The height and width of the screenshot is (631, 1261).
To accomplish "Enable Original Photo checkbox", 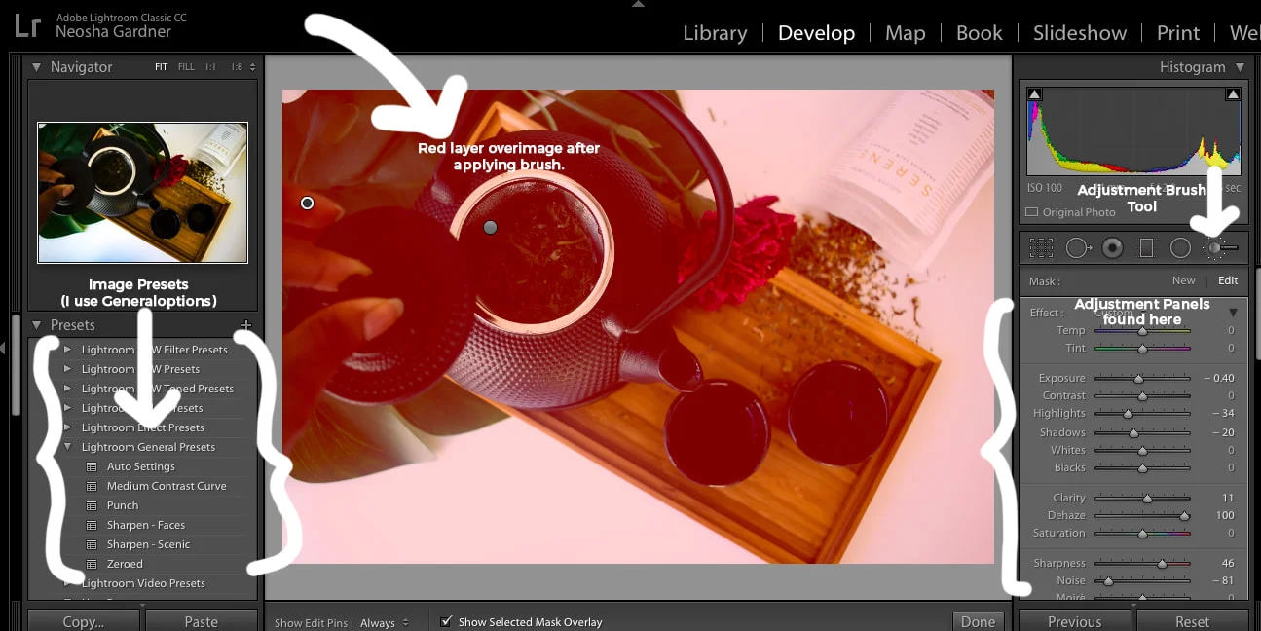I will 1032,212.
